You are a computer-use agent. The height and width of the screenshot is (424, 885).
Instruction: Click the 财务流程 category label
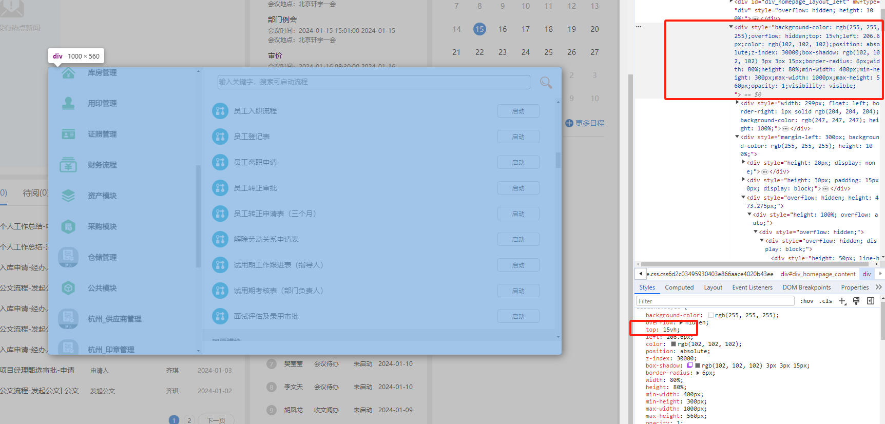tap(102, 165)
